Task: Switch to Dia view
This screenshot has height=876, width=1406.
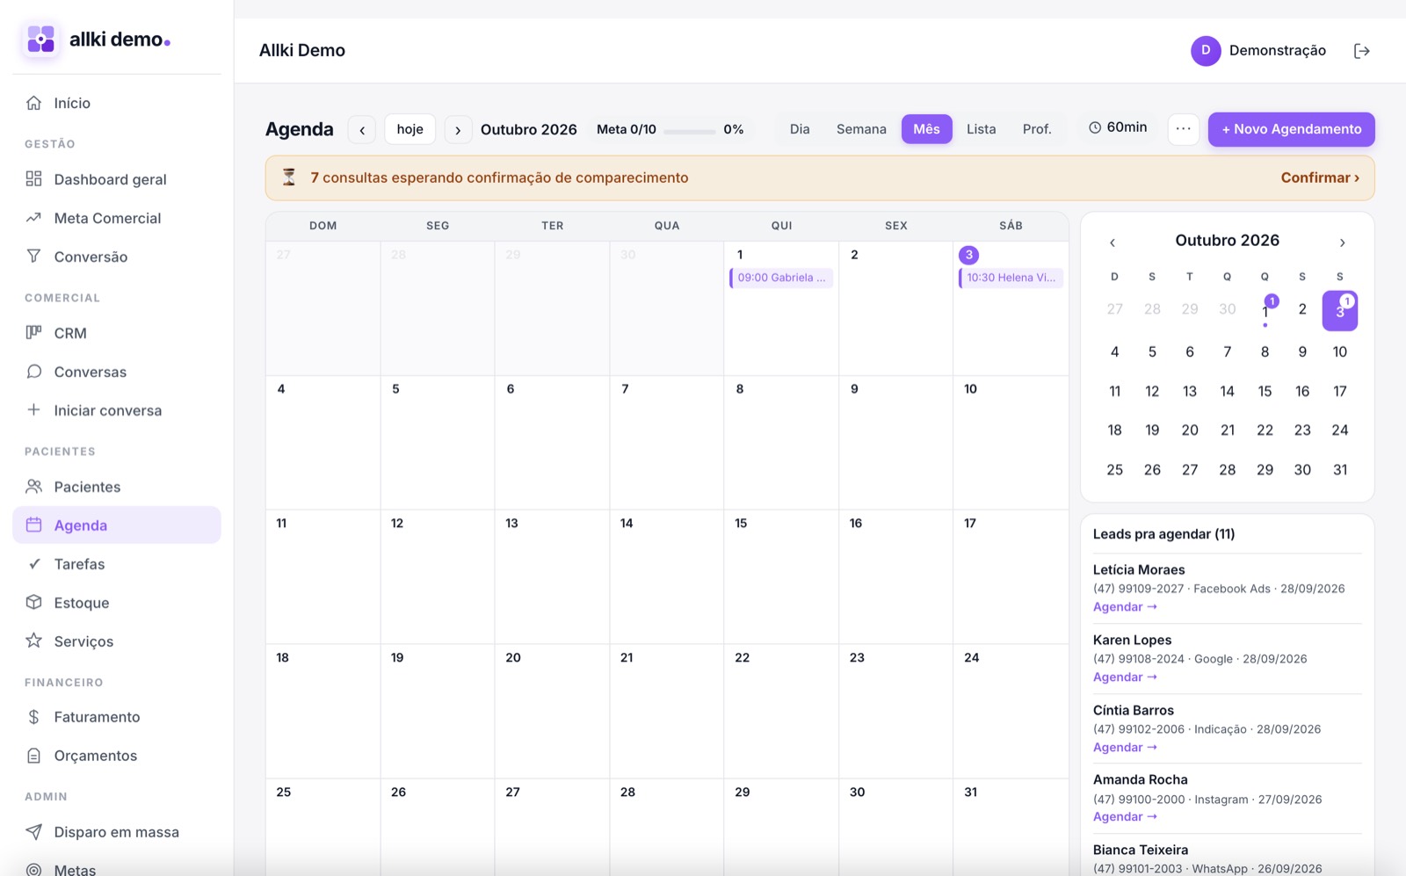Action: coord(800,129)
